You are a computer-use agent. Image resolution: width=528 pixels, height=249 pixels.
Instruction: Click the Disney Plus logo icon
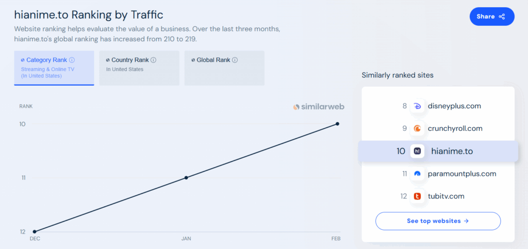418,106
